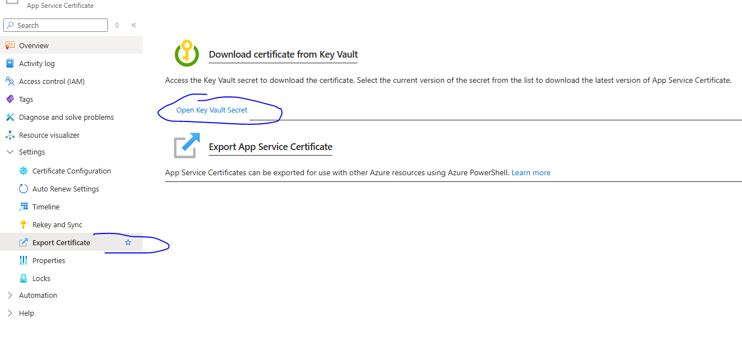Select Properties under Settings

click(71, 260)
